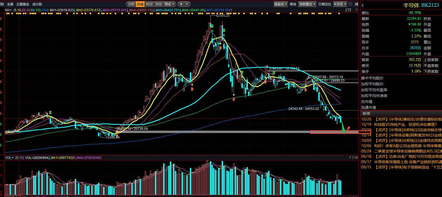Open the 操盘线 dropdown
The width and height of the screenshot is (442, 197).
[280, 4]
